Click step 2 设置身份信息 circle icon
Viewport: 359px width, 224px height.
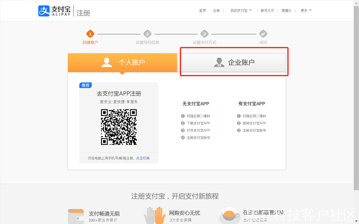click(x=147, y=34)
